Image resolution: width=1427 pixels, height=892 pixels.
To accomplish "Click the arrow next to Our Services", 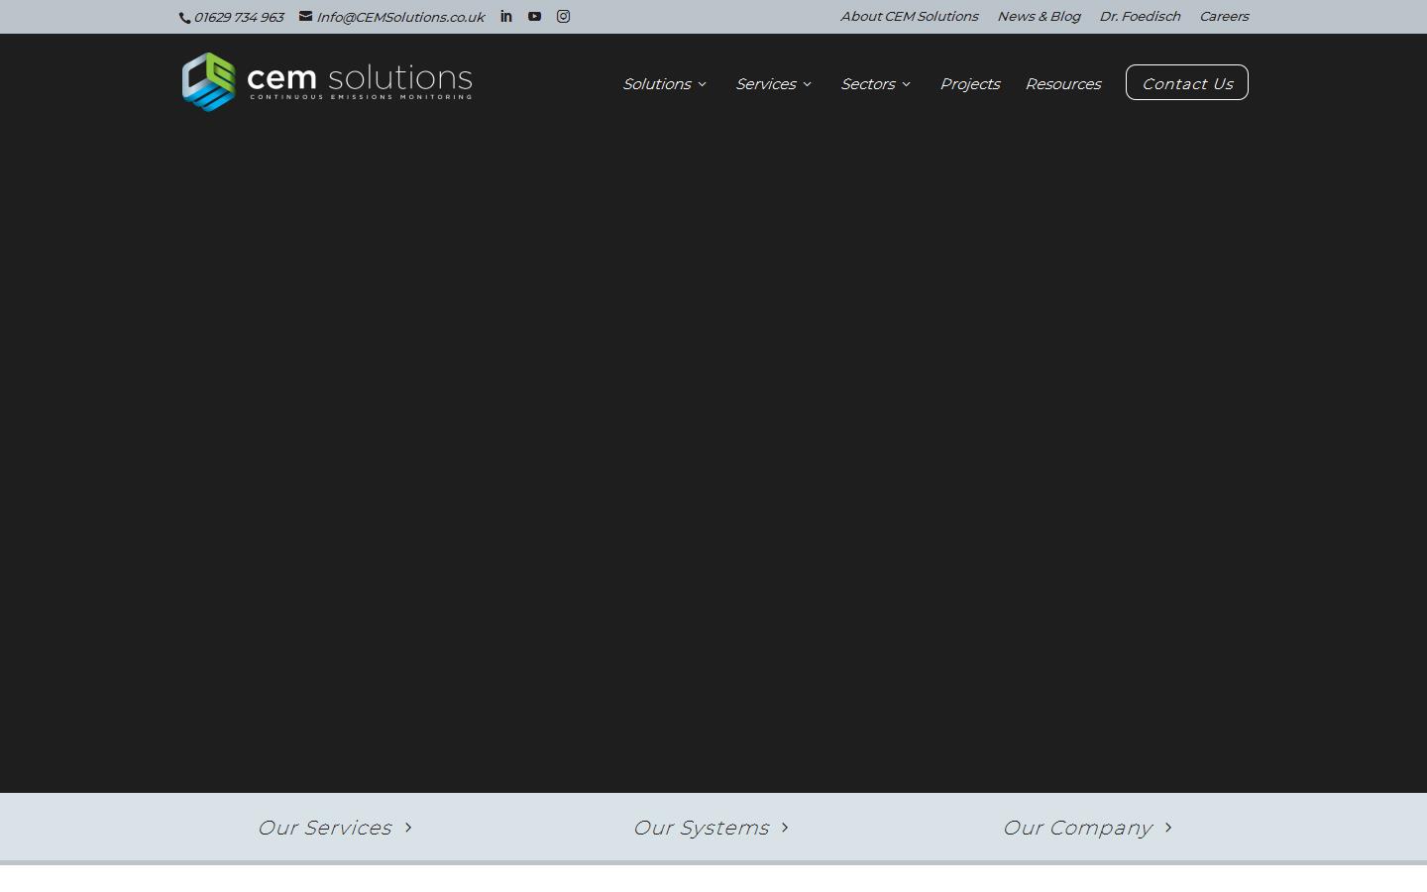I will tap(408, 828).
